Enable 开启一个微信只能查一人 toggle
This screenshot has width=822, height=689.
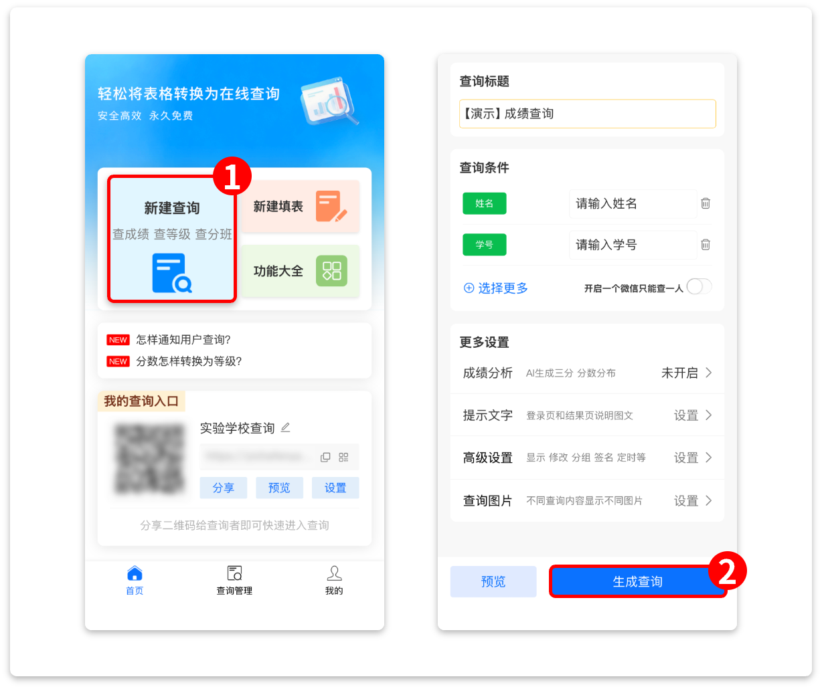click(700, 286)
